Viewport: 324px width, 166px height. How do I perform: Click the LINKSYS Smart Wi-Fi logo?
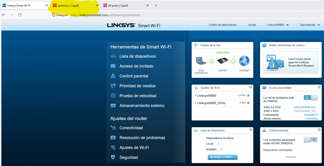click(x=134, y=25)
